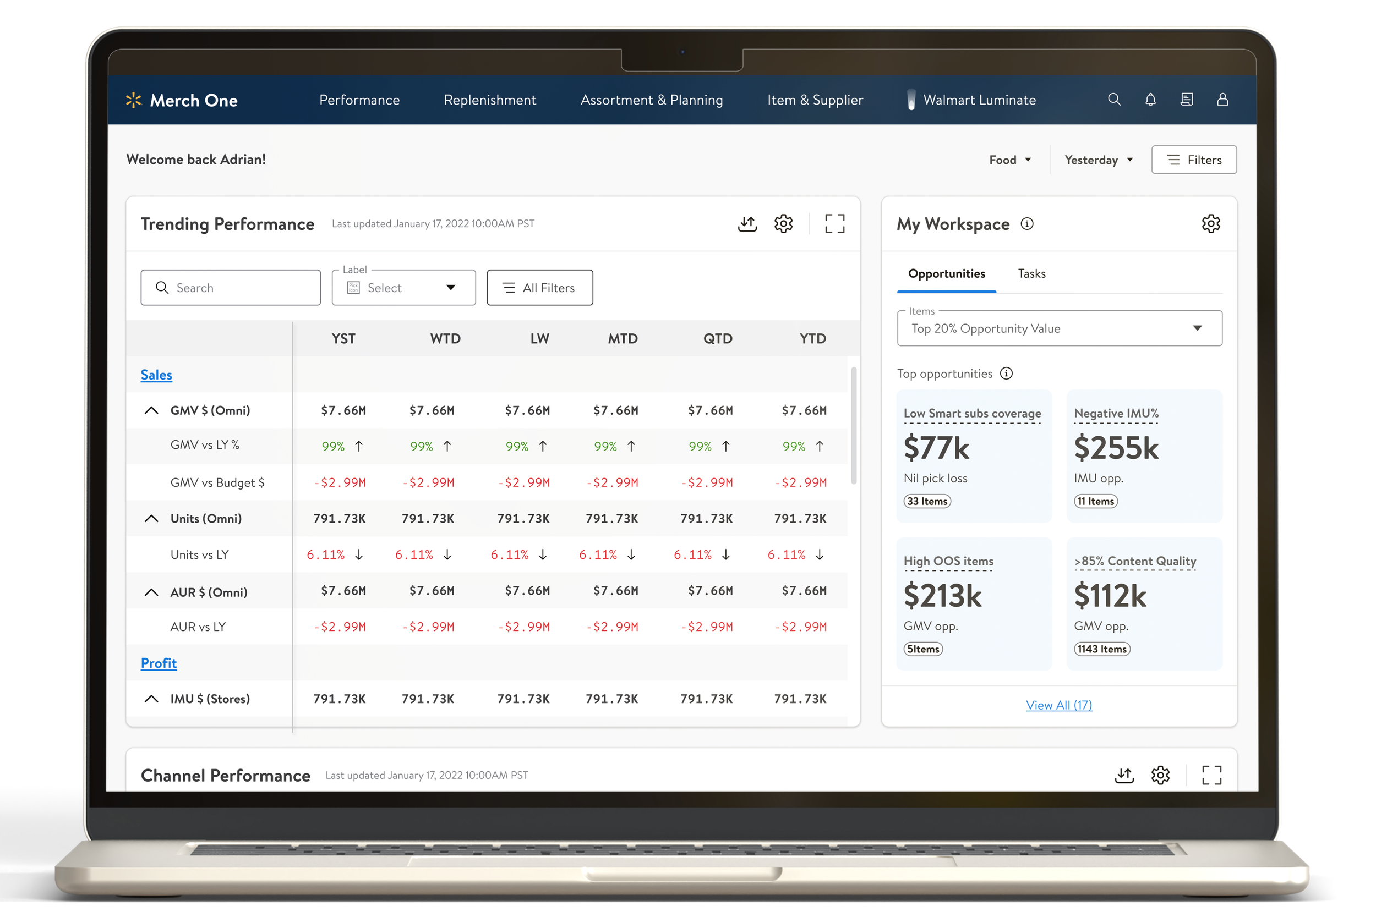Open the Food department dropdown
Image resolution: width=1376 pixels, height=917 pixels.
point(1010,160)
